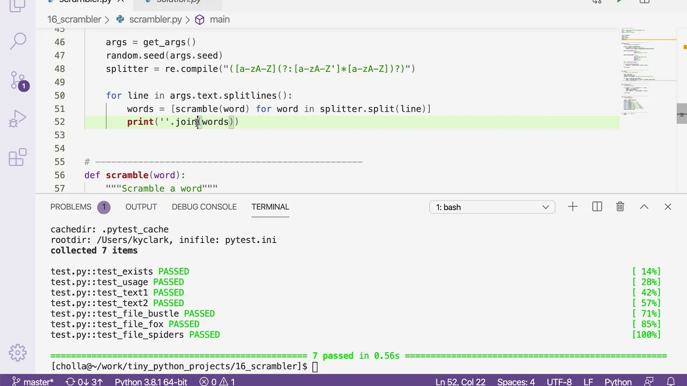Viewport: 687px width, 386px height.
Task: Click 'test.py::test_text2 PASSED' line
Action: [x=117, y=303]
